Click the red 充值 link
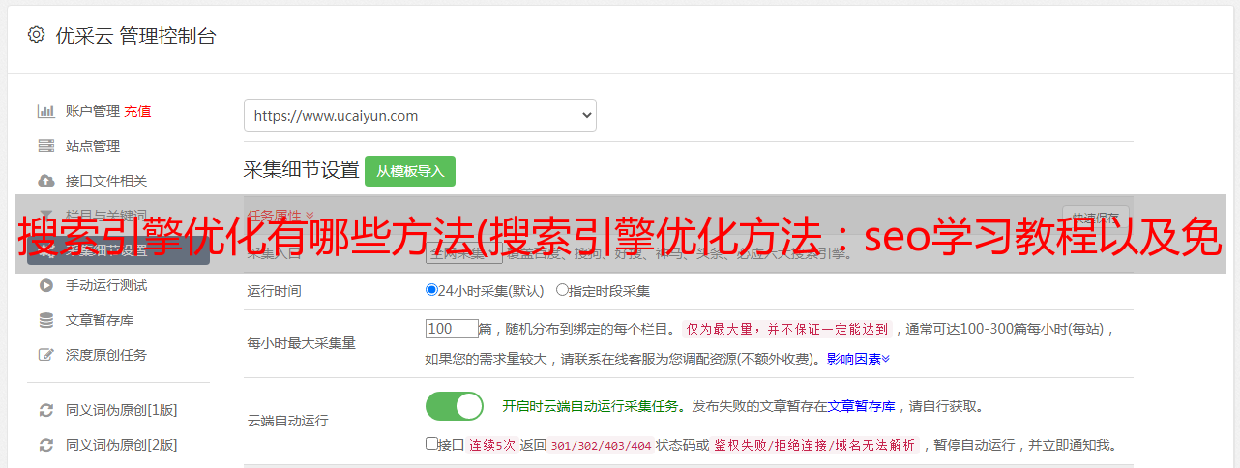Screen dimensions: 1240x468 coord(137,111)
